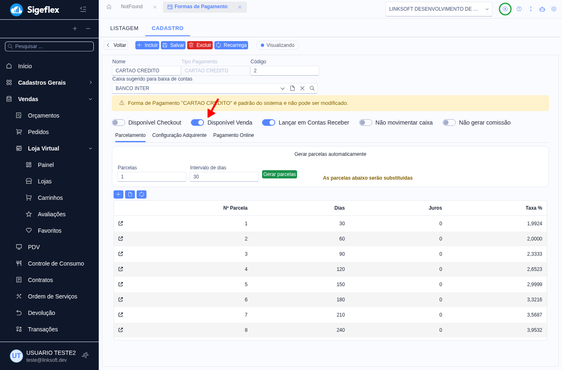
Task: Open Controle de Consumo menu item
Action: coord(49,264)
